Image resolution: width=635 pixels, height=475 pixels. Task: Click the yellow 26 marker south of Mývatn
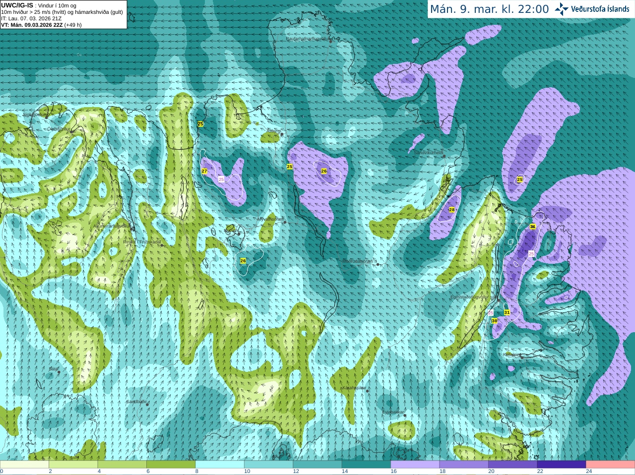(x=243, y=261)
